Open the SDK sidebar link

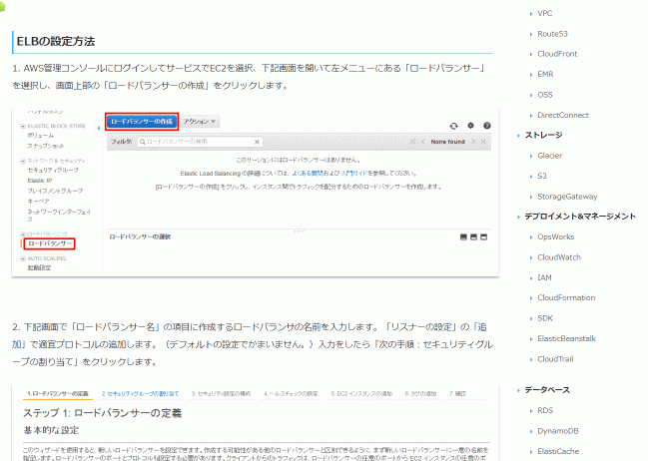[545, 318]
